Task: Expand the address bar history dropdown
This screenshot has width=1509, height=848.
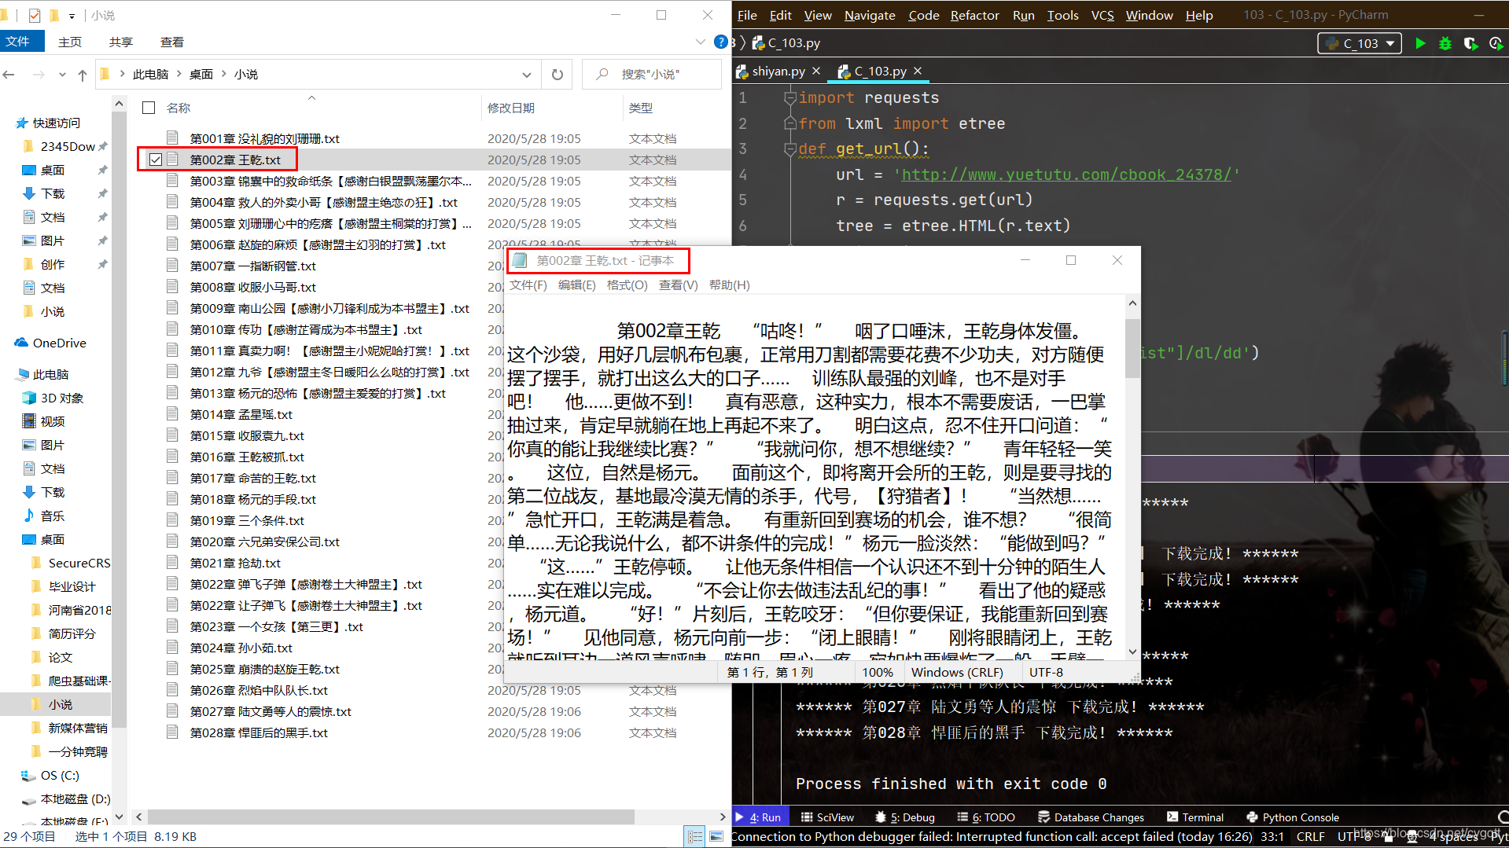Action: (526, 75)
